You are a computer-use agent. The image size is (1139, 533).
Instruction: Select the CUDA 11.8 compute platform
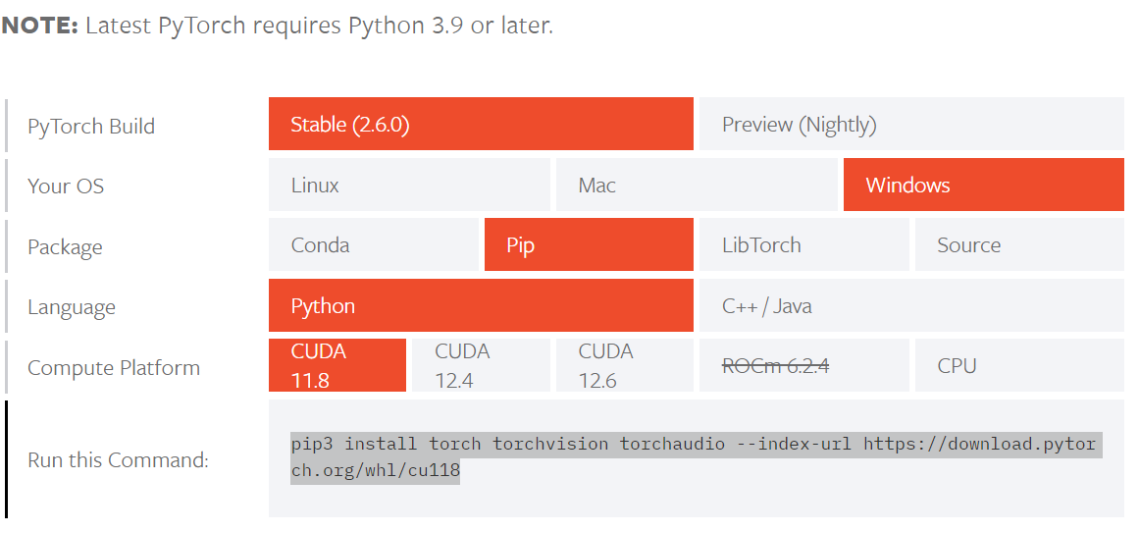click(337, 366)
